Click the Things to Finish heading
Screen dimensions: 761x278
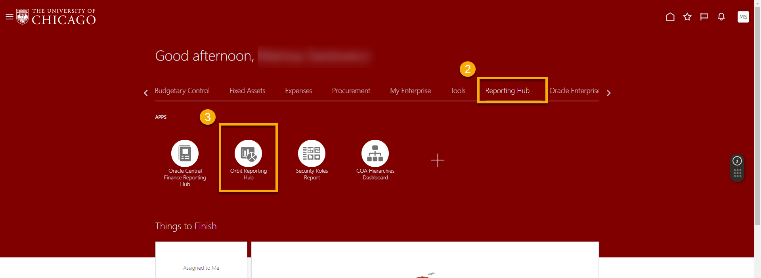[186, 226]
